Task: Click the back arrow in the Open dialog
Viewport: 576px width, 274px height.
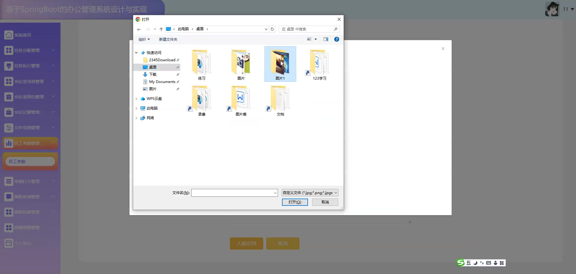Action: (x=139, y=29)
